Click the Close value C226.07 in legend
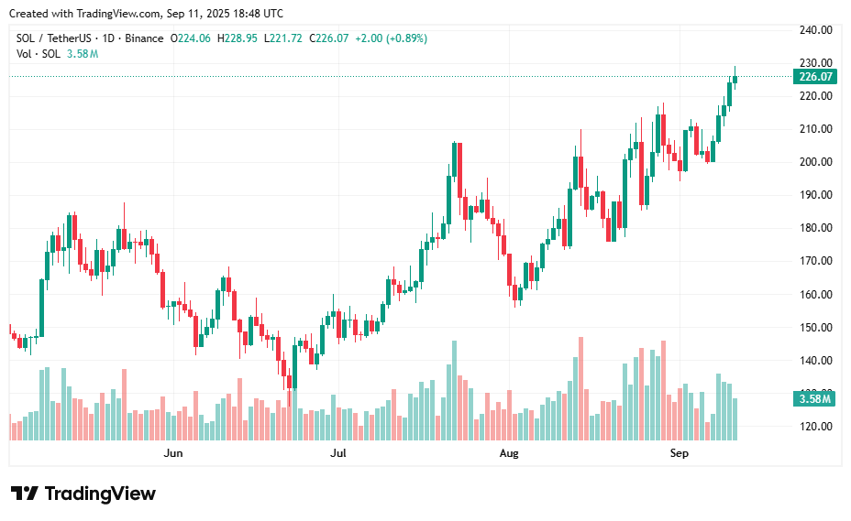Screen dimensions: 851x521 (329, 38)
